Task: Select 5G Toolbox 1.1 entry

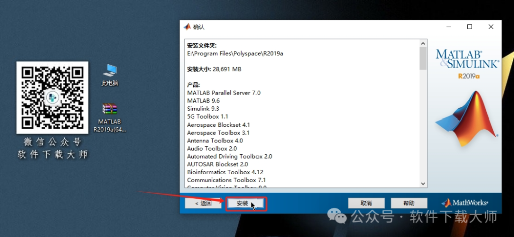Action: 207,116
